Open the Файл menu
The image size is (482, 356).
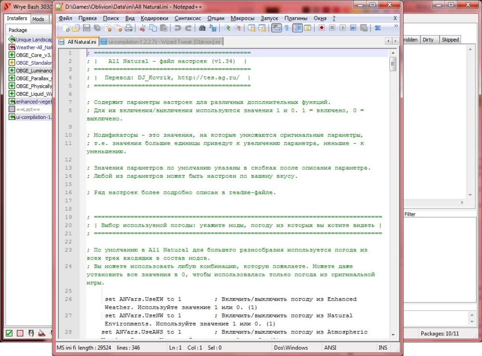[x=65, y=18]
